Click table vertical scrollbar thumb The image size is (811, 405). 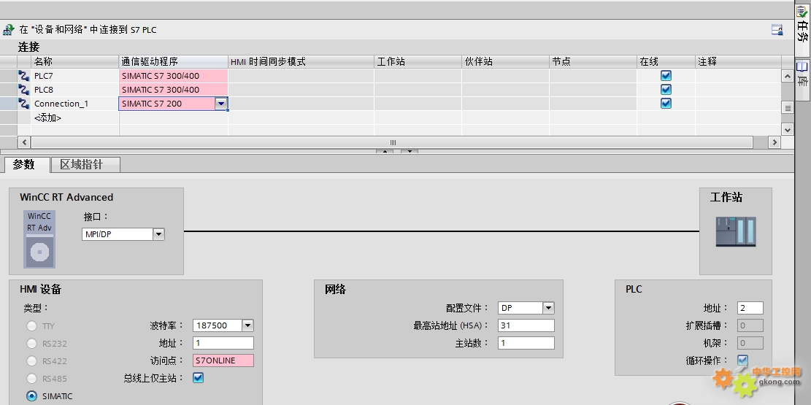point(787,108)
